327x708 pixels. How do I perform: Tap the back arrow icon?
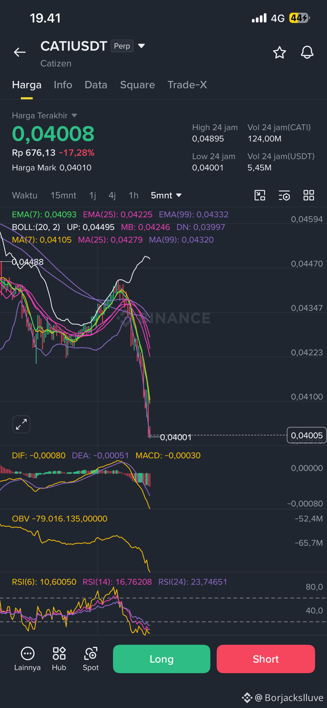[20, 52]
